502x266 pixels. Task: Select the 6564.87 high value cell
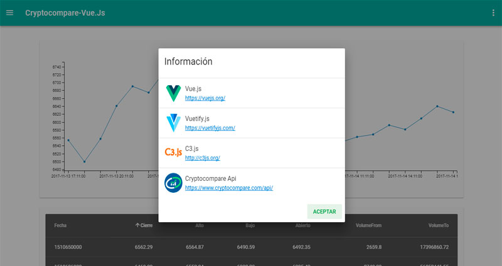[195, 247]
